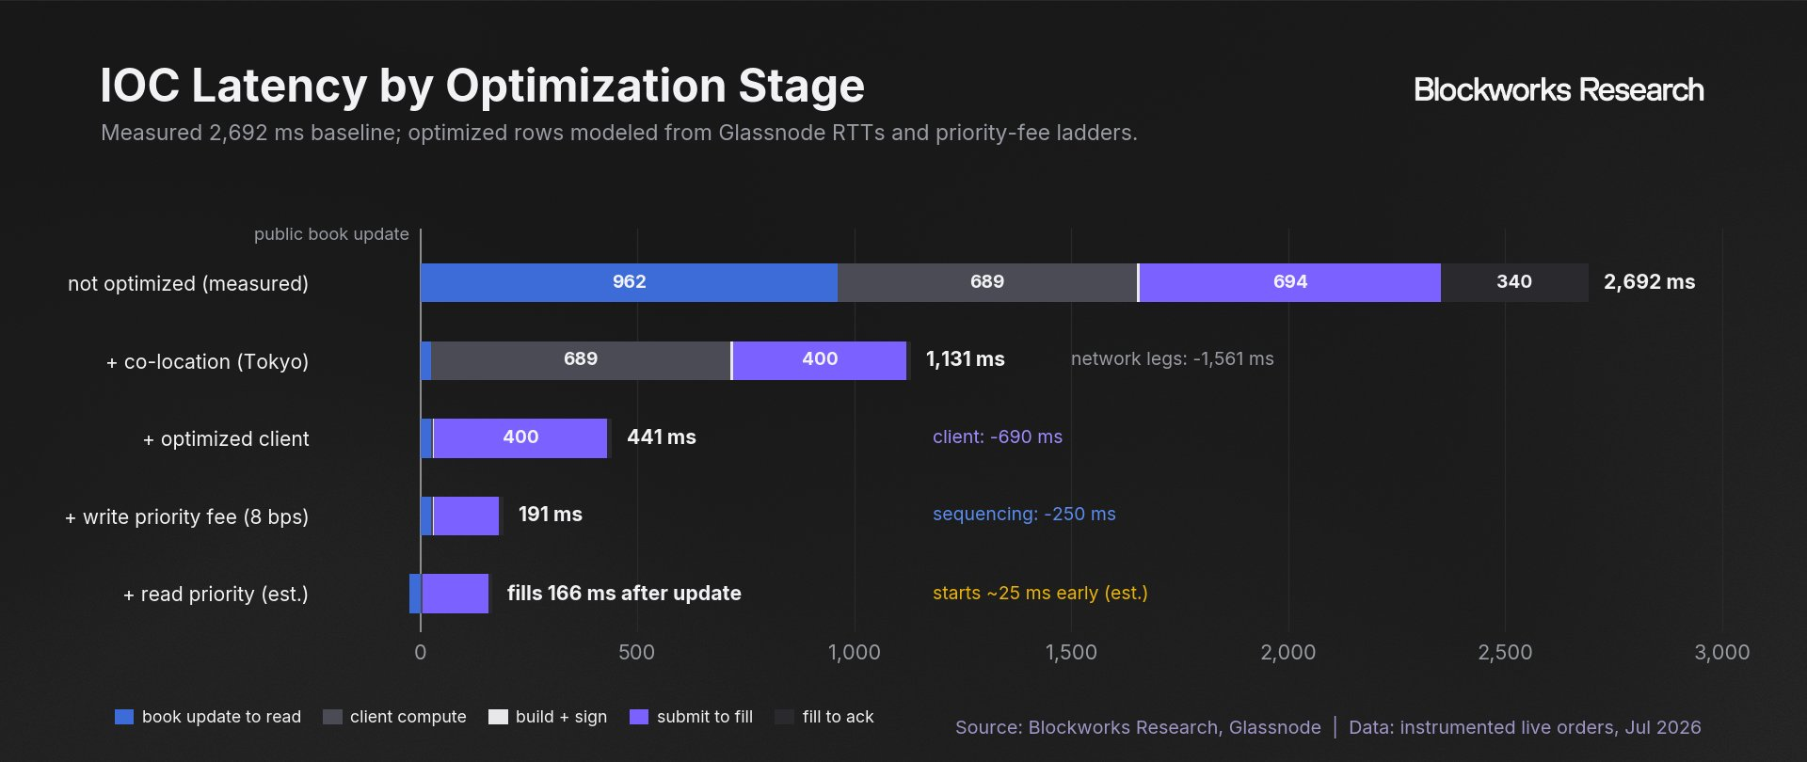
Task: Click the purple bar in write priority fee row
Action: (x=466, y=516)
